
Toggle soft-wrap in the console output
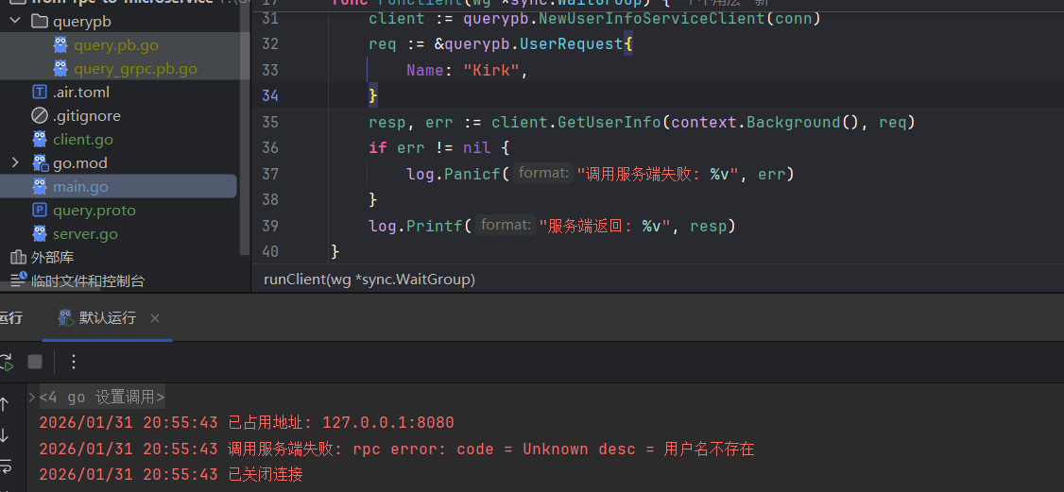[x=5, y=467]
